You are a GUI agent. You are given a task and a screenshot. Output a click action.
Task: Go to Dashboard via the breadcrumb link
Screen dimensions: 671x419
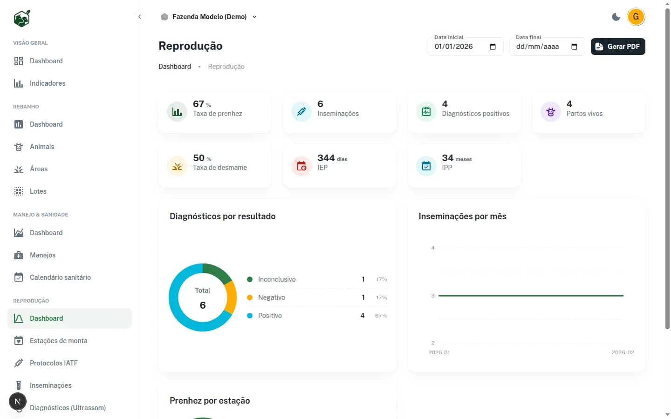(x=175, y=67)
